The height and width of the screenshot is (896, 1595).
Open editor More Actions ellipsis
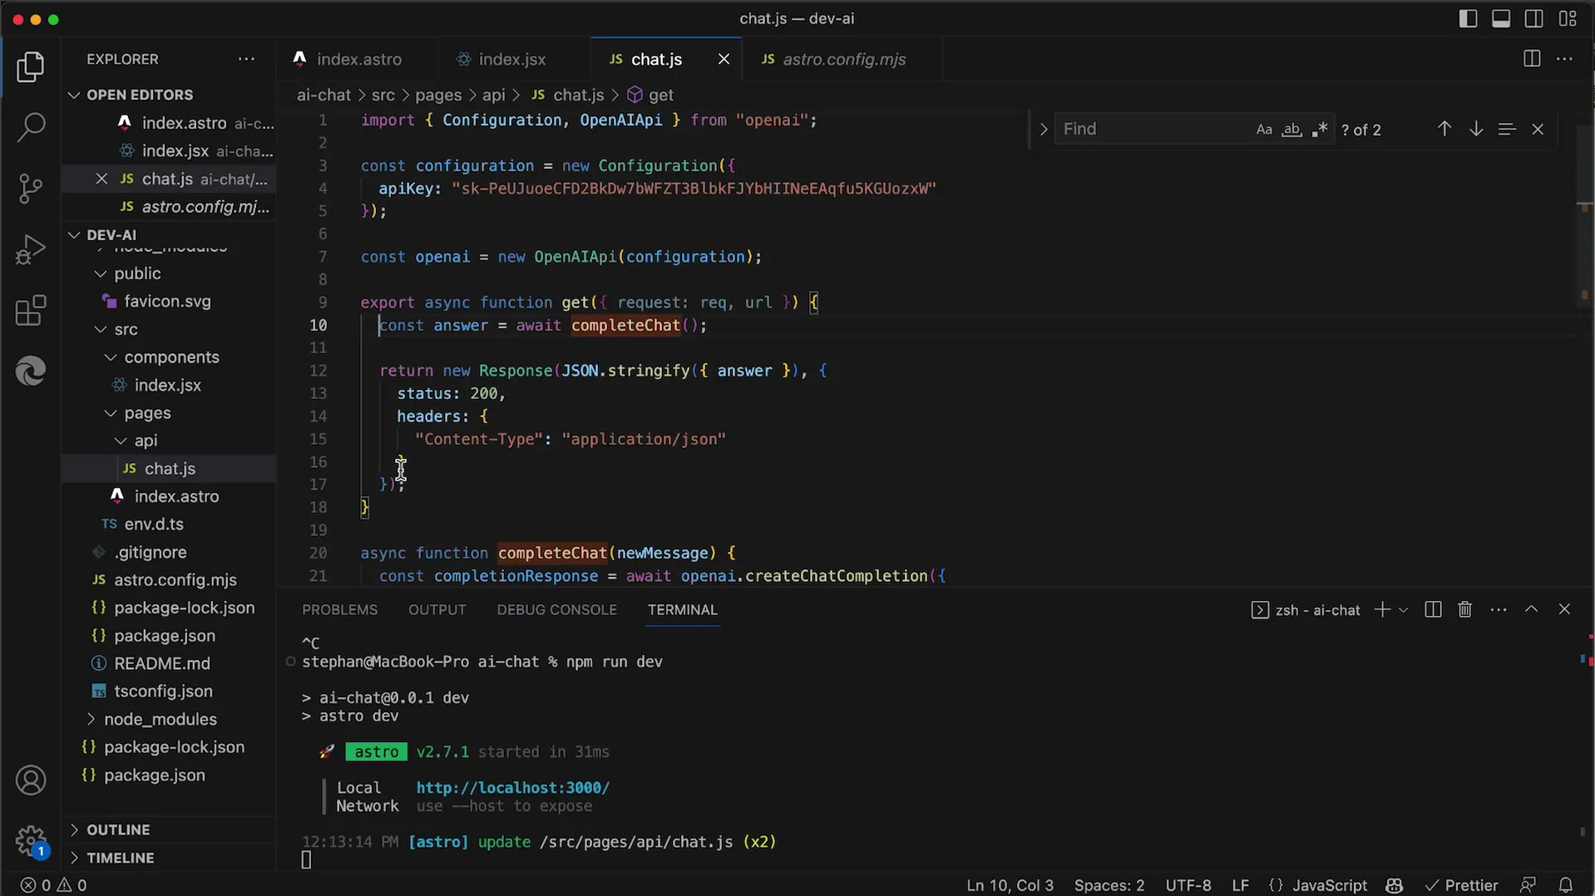coord(1564,59)
